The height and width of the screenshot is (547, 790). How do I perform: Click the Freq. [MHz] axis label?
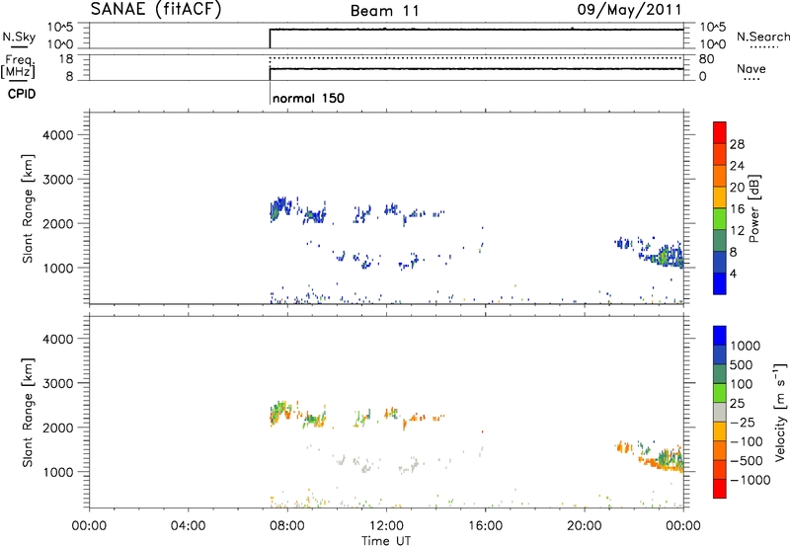(20, 66)
